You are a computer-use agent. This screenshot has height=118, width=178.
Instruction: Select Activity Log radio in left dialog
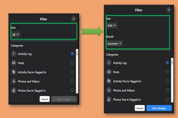click(72, 54)
